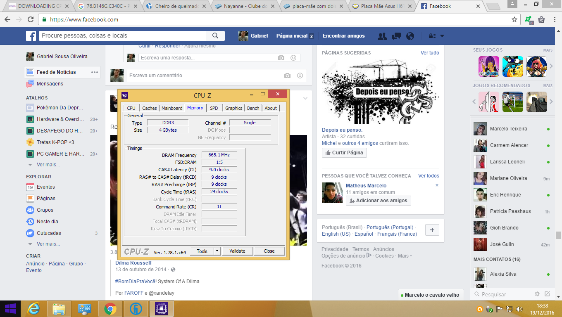
Task: Open friend requests icon in Facebook header
Action: coord(383,36)
